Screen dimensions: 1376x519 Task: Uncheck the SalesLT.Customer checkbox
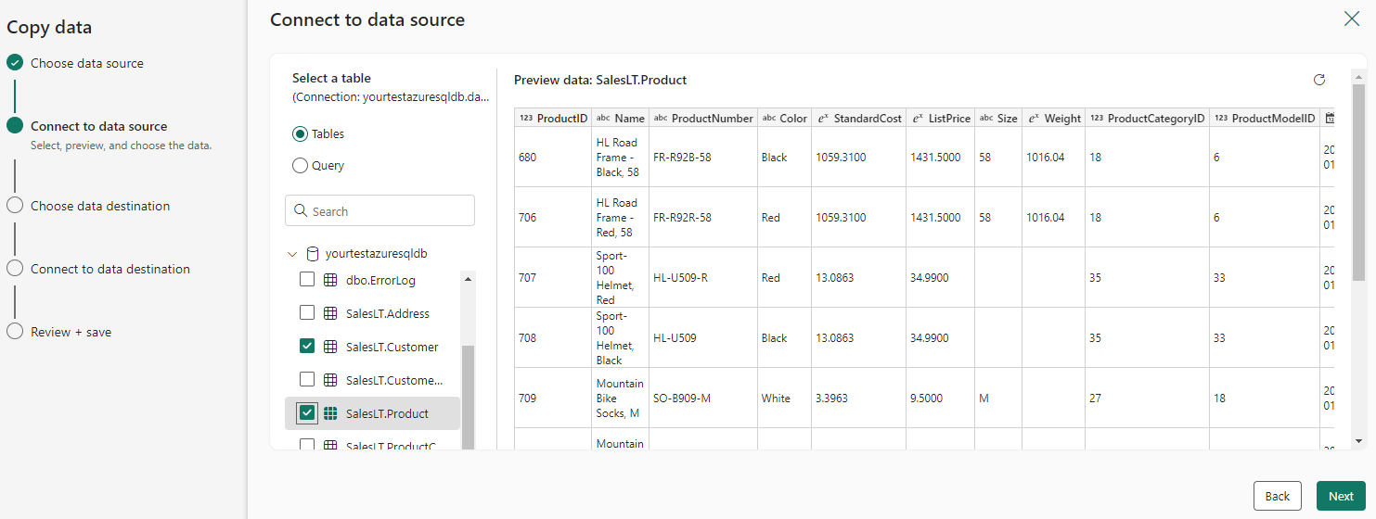307,347
